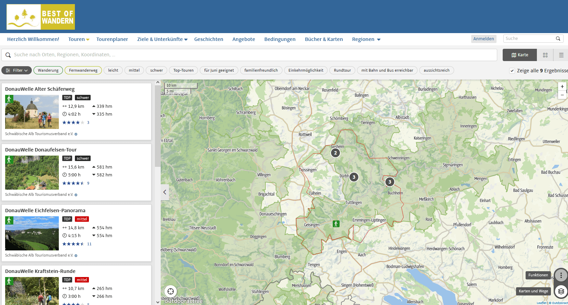Click star rating of Eichfelsen-Panorama
The image size is (568, 305).
coord(73,244)
